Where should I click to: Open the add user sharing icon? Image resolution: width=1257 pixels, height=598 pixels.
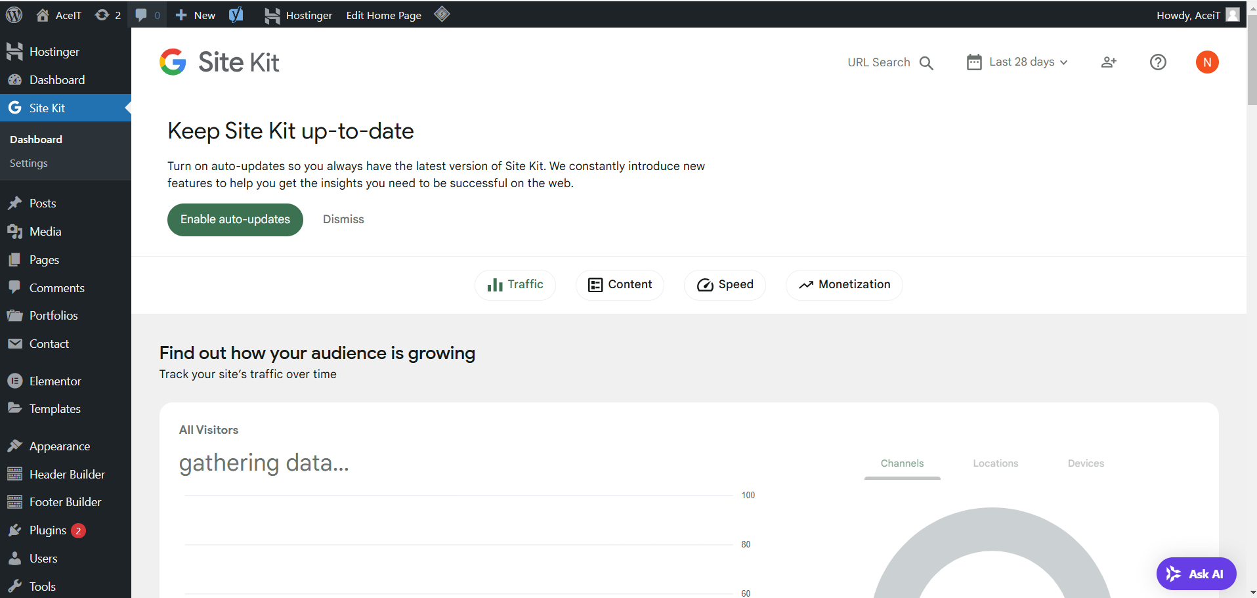(x=1109, y=62)
